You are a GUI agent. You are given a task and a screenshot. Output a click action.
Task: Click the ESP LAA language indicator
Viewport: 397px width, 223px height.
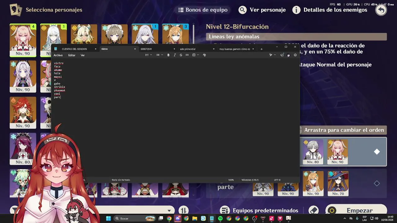pos(365,218)
